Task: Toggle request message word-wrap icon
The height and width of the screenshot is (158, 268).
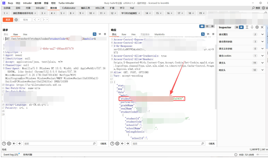Action: 94,34
